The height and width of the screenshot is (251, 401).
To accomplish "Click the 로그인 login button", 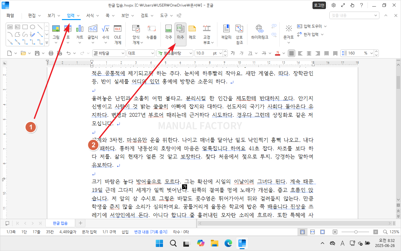I will [319, 5].
